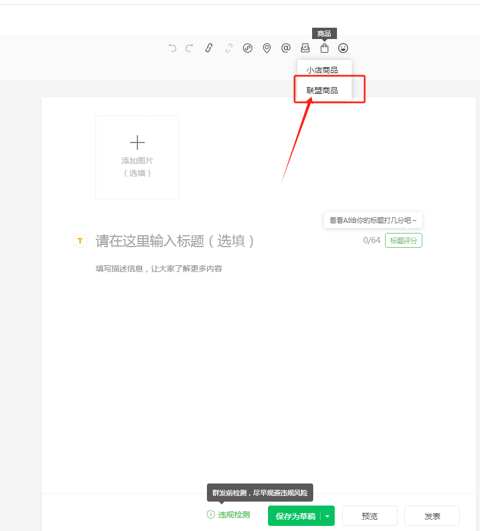Screen dimensions: 480x531
Task: Click the @ mention account icon
Action: click(x=286, y=48)
